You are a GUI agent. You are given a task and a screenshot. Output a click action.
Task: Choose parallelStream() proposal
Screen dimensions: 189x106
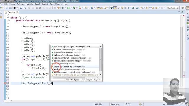[75, 61]
